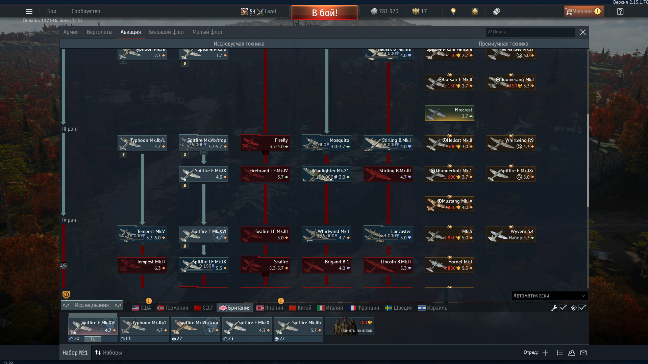Select the СССР nation tab
This screenshot has width=648, height=364.
click(x=204, y=308)
